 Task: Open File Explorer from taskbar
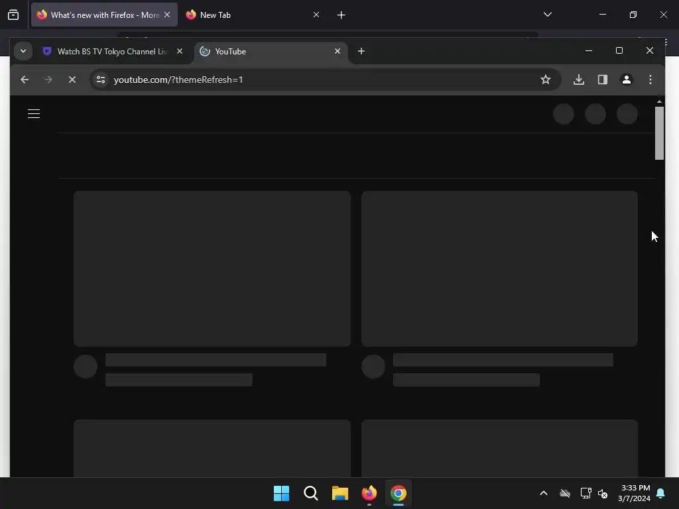pyautogui.click(x=340, y=493)
